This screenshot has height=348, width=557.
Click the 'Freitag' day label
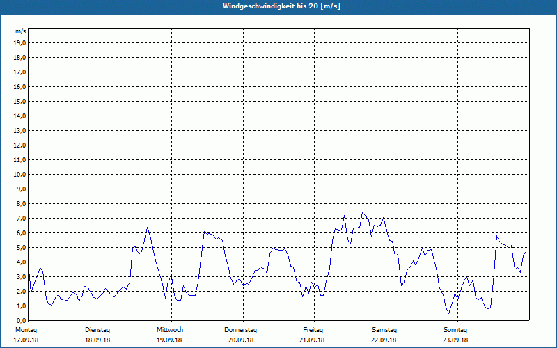click(x=313, y=330)
